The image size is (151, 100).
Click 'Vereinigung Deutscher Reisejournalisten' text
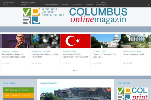53,12
